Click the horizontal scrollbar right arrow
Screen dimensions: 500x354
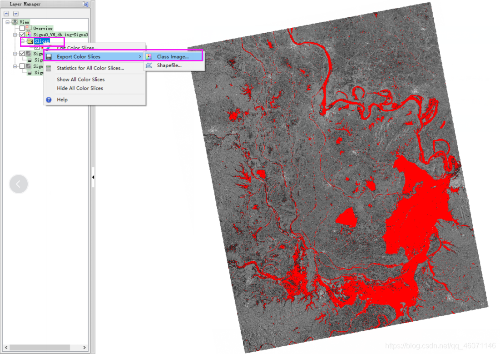tap(84, 347)
